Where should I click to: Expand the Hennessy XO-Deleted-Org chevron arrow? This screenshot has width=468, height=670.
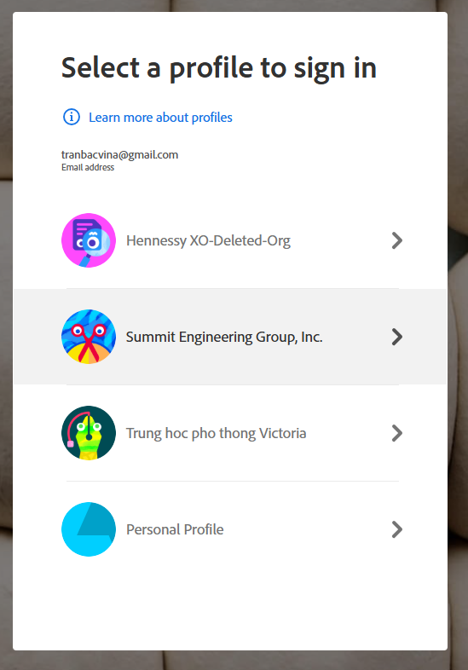[397, 240]
